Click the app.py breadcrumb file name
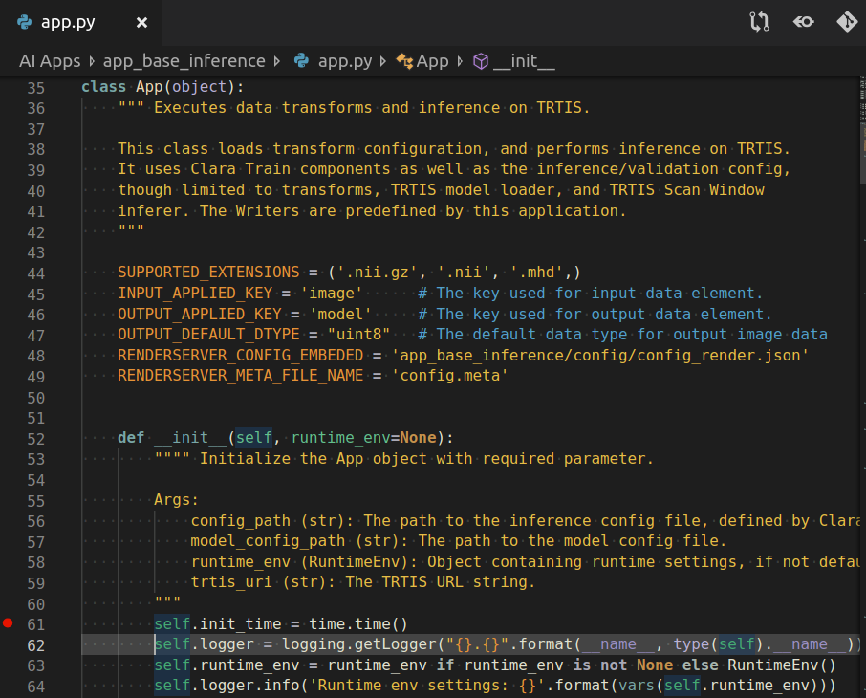The image size is (866, 698). pos(345,61)
